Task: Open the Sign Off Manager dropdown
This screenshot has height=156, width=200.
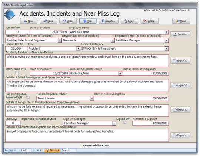Action: pyautogui.click(x=114, y=123)
